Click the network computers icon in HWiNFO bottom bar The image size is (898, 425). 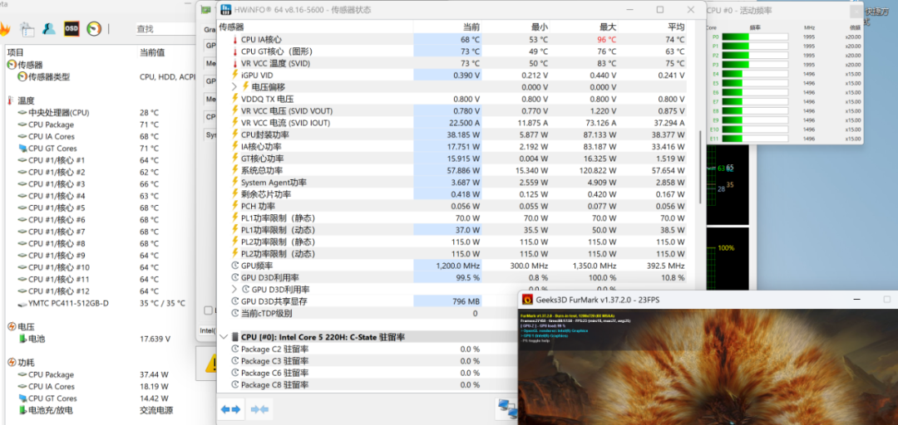click(508, 409)
